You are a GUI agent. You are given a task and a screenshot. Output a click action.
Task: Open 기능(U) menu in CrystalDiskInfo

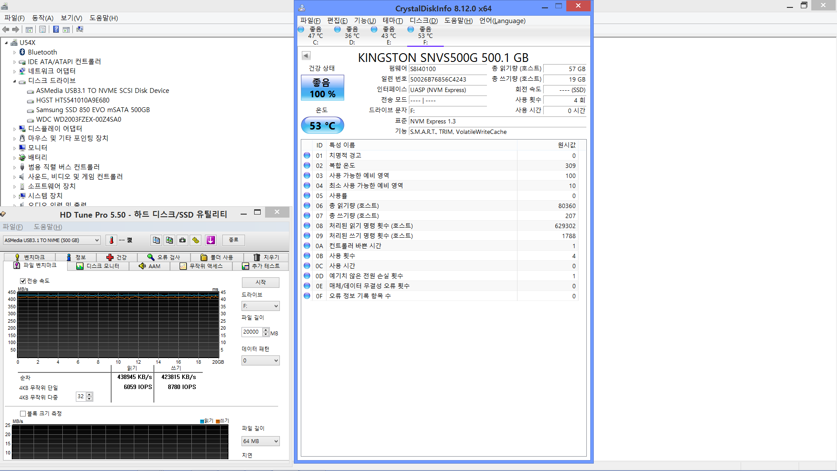tap(365, 20)
